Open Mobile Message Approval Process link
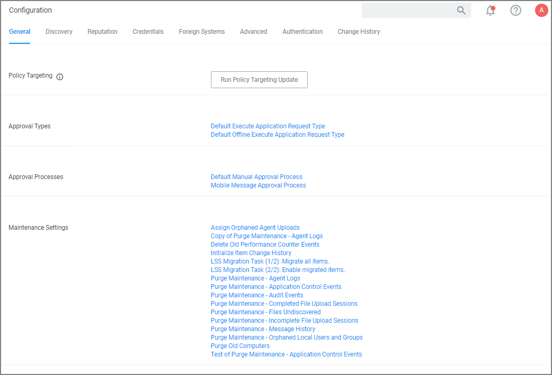552x375 pixels. pyautogui.click(x=258, y=185)
